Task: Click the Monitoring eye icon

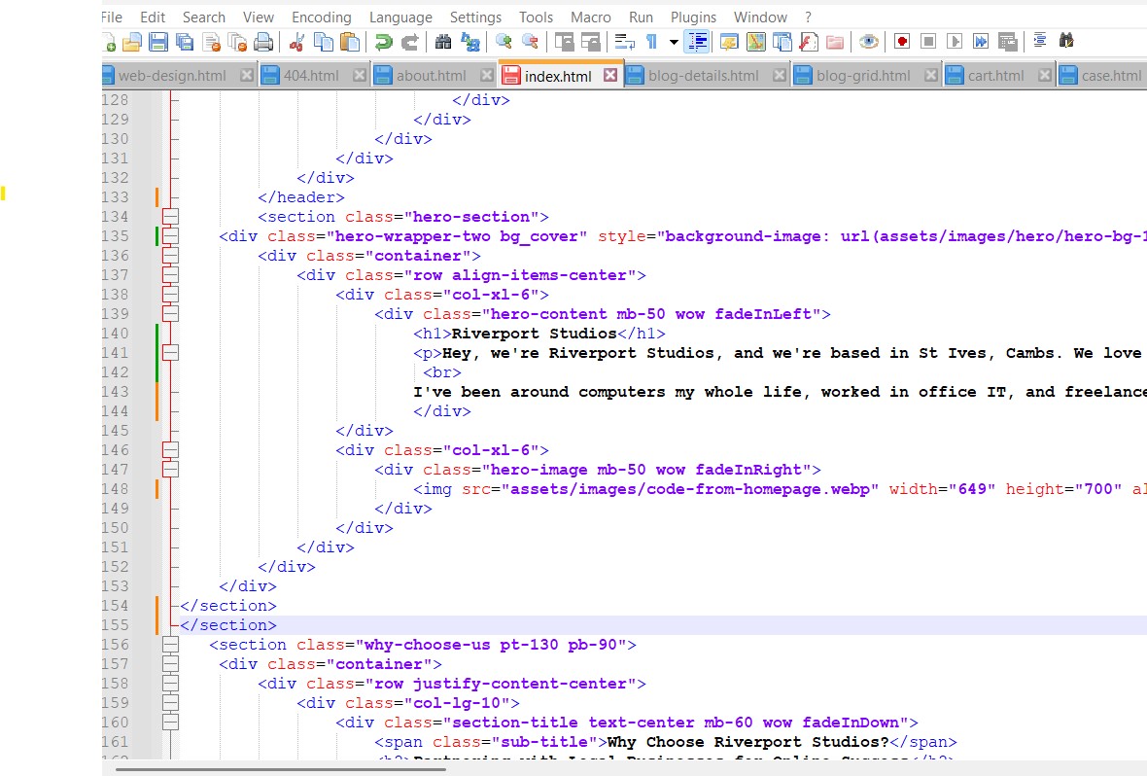Action: (868, 42)
